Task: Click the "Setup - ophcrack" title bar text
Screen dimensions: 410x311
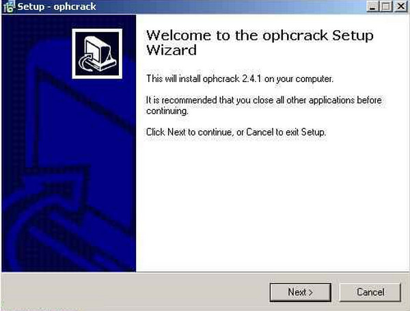Action: coord(57,7)
